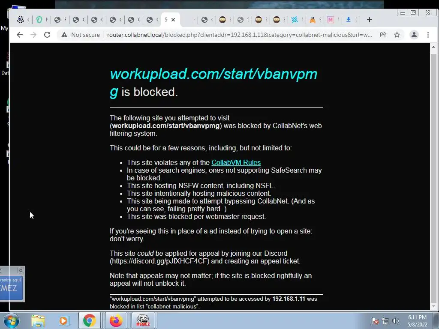The height and width of the screenshot is (329, 439).
Task: Open the Chrome profile avatar
Action: coord(414,35)
